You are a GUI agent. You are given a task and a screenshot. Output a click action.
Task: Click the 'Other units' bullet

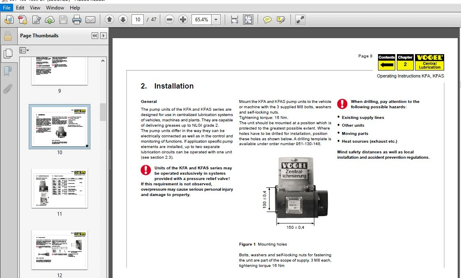point(353,125)
